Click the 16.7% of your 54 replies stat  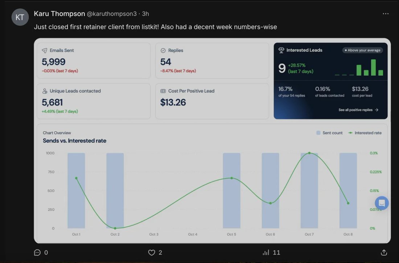pos(292,92)
